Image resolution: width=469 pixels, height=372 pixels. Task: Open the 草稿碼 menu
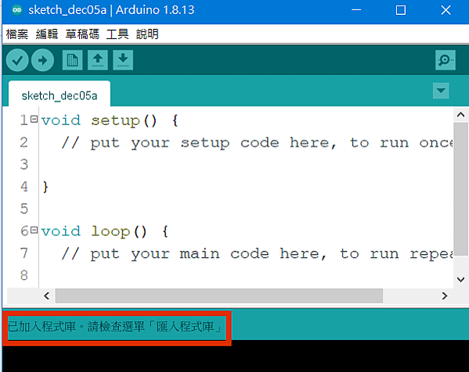(x=82, y=34)
